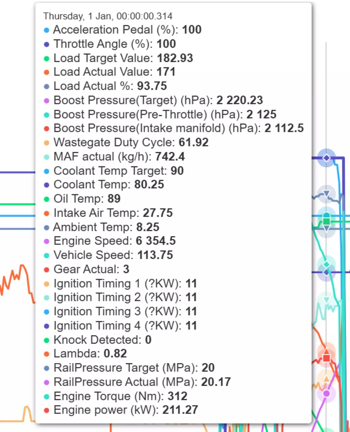Select the Wastegate Duty Cycle entry
Viewport: 350px width, 432px height.
(131, 142)
